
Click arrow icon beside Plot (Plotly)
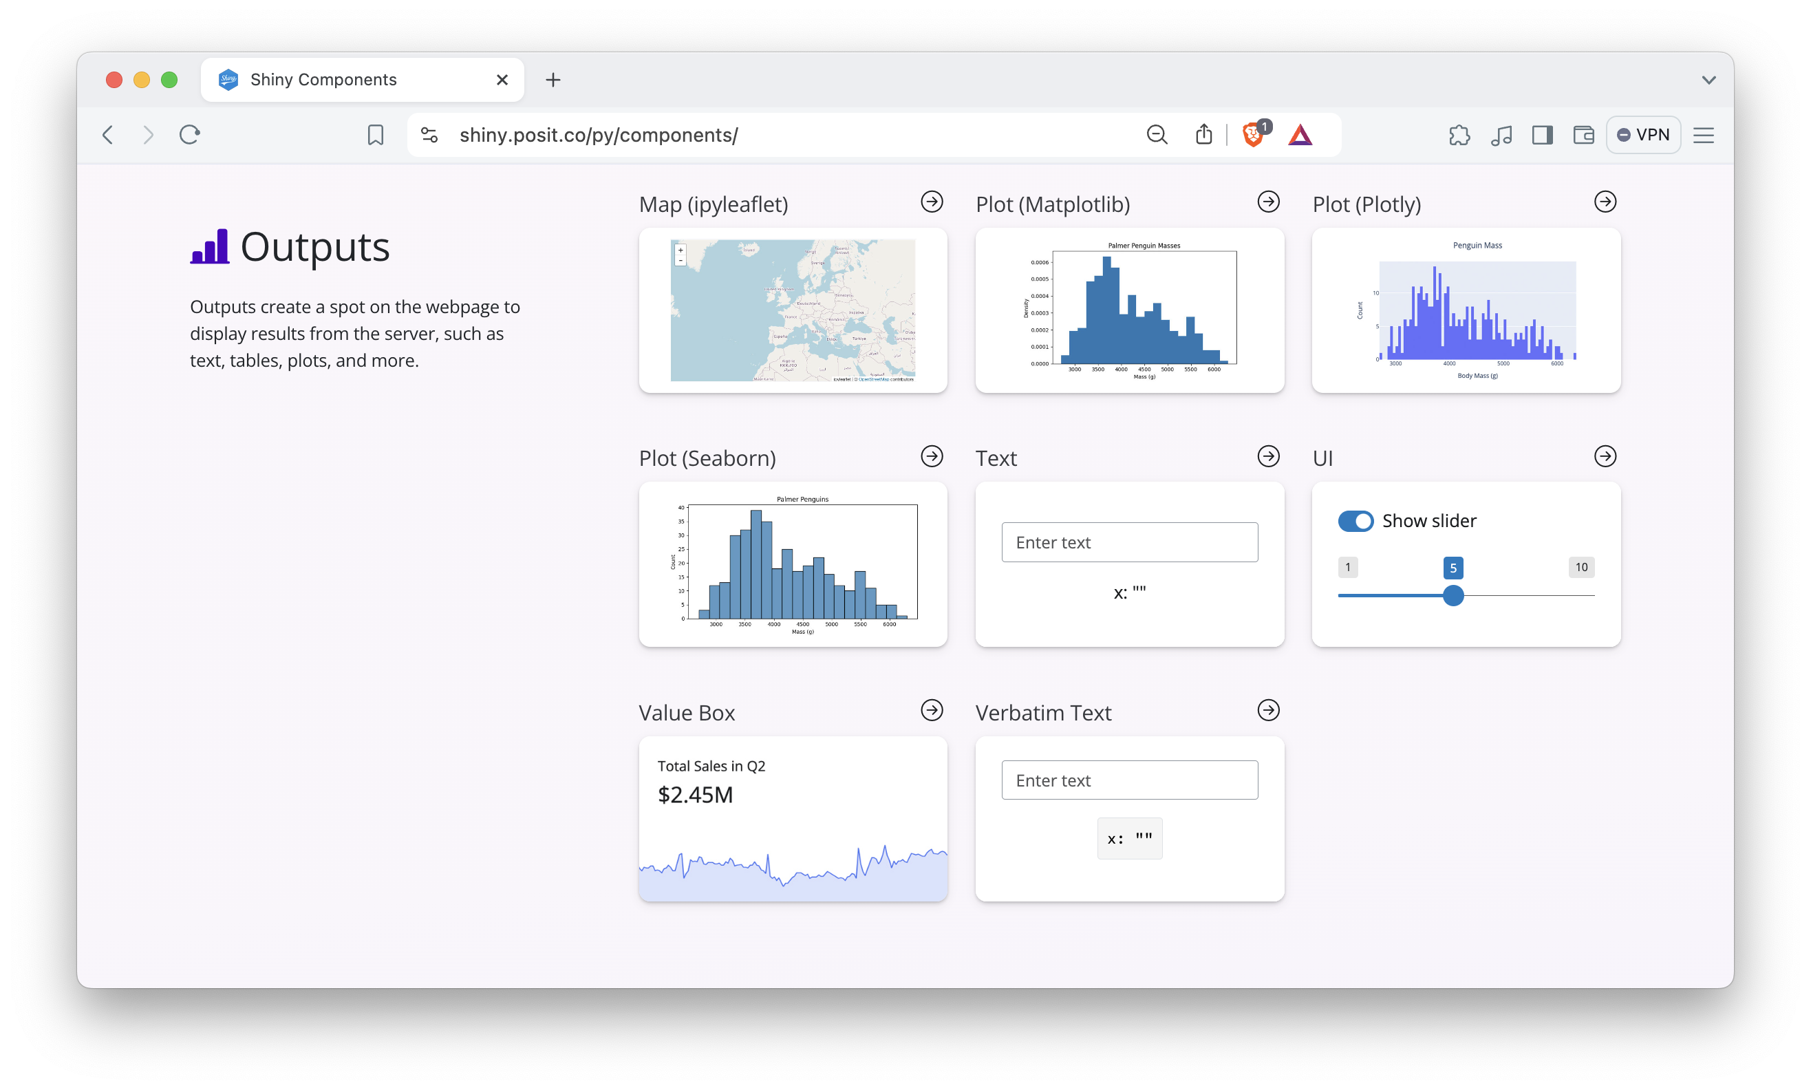coord(1605,202)
